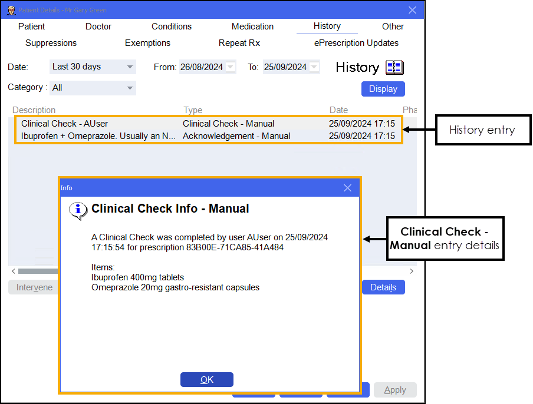Sort history by Type column header

(193, 110)
